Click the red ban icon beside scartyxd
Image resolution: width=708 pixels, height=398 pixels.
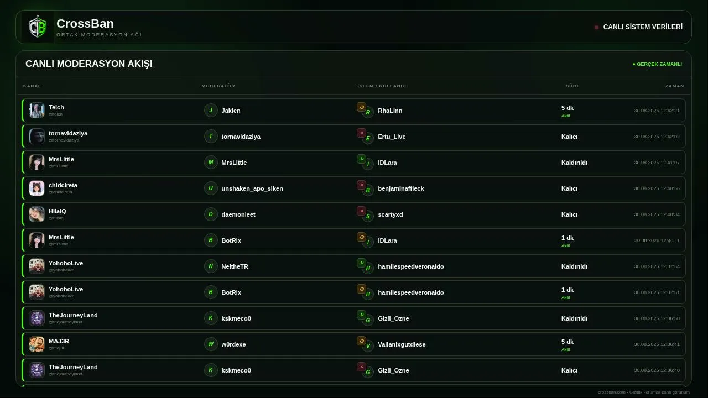361,211
